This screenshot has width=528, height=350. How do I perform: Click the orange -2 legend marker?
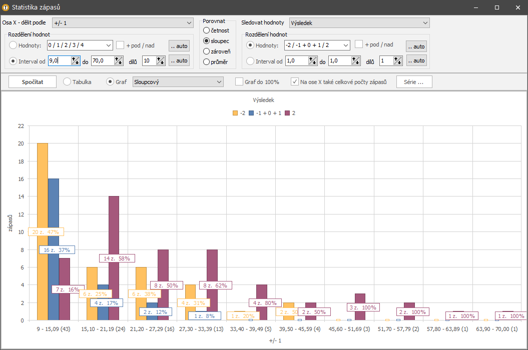pos(235,113)
